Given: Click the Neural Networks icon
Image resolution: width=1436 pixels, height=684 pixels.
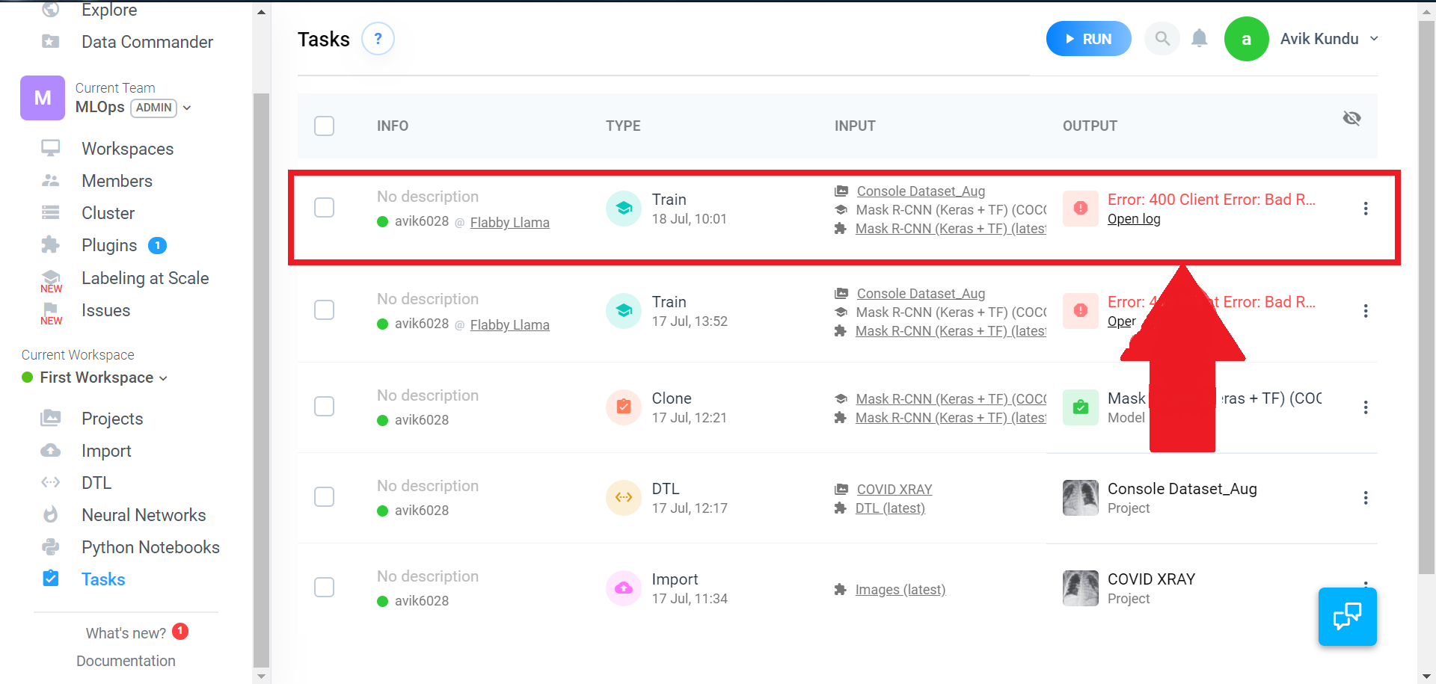Looking at the screenshot, I should pyautogui.click(x=50, y=514).
